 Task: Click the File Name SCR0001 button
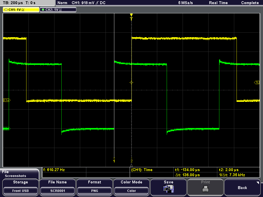point(58,191)
